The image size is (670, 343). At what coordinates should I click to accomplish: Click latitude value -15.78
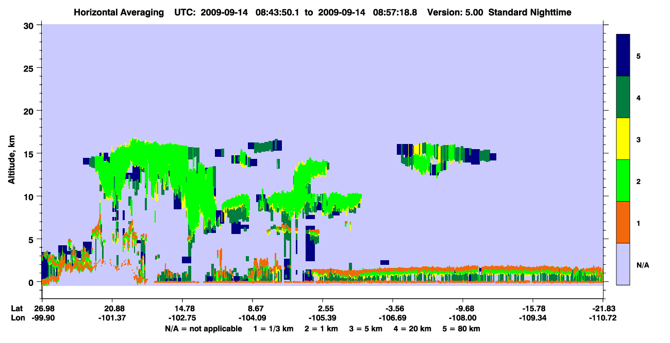[533, 309]
